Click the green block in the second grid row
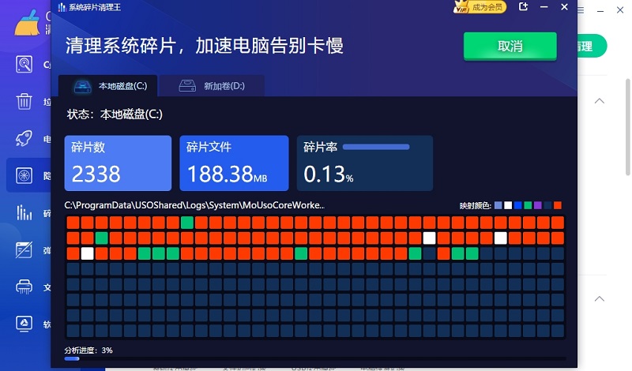 (x=102, y=238)
